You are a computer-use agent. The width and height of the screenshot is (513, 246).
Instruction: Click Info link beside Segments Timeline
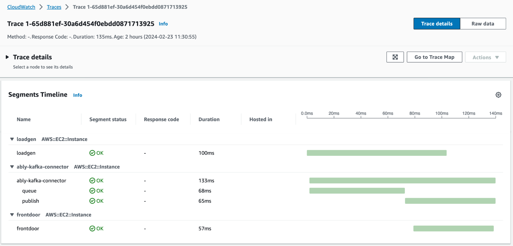point(78,95)
